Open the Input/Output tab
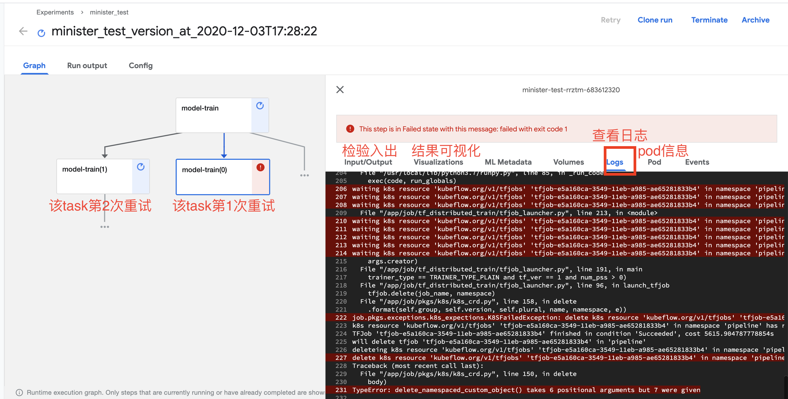Viewport: 788px width, 399px height. [x=368, y=162]
